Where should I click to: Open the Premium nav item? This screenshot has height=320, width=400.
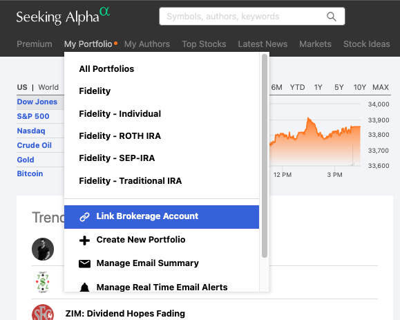click(35, 44)
